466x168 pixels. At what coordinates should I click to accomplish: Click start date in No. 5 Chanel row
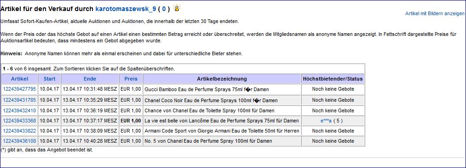[x=49, y=141]
